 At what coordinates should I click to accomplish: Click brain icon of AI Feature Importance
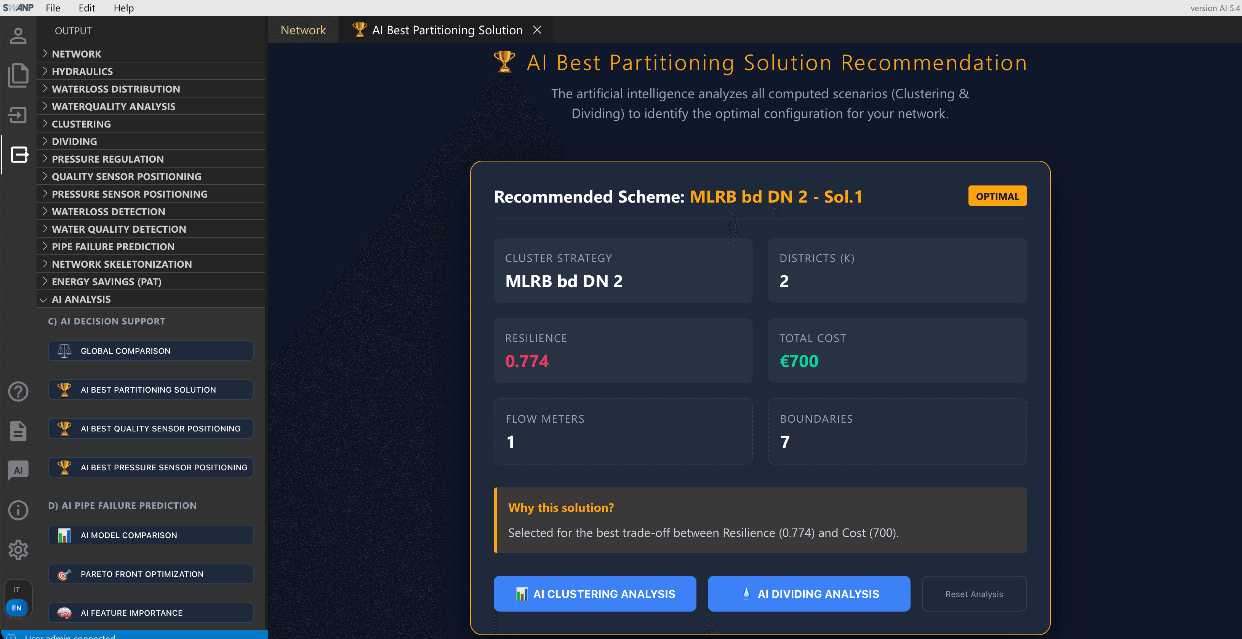[x=64, y=612]
